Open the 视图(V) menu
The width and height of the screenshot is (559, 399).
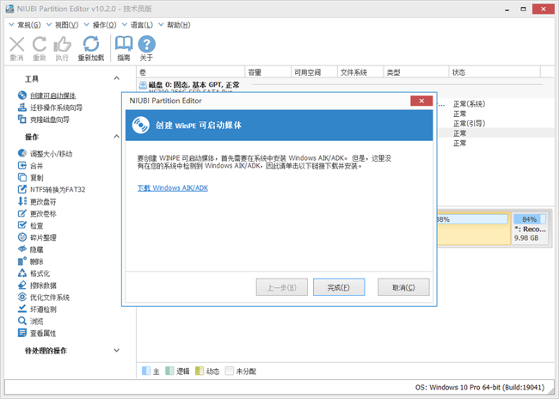65,24
